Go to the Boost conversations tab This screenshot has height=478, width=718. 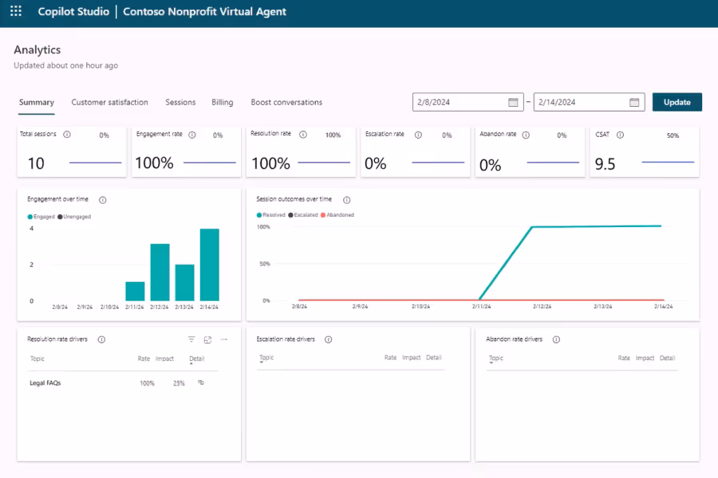point(286,103)
